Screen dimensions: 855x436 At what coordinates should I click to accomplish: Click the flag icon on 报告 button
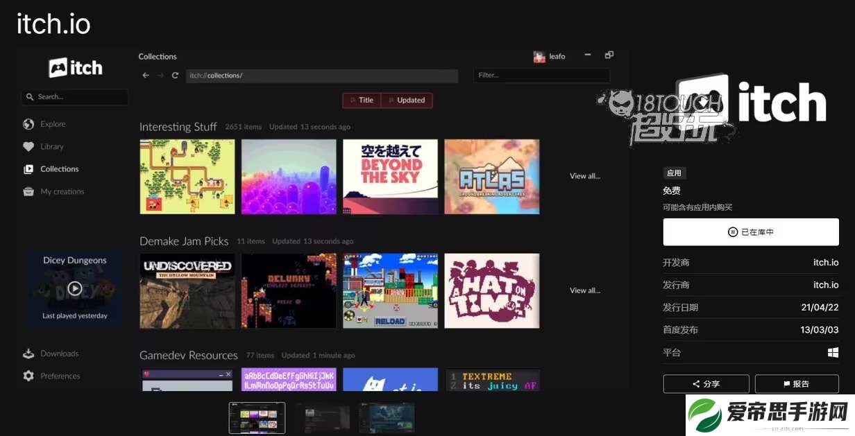(x=786, y=384)
